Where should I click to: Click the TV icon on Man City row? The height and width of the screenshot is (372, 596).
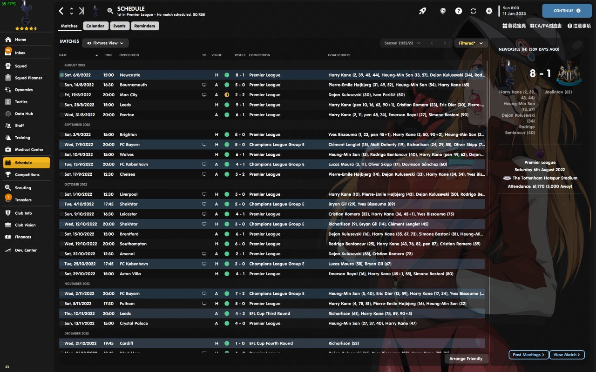tap(204, 95)
